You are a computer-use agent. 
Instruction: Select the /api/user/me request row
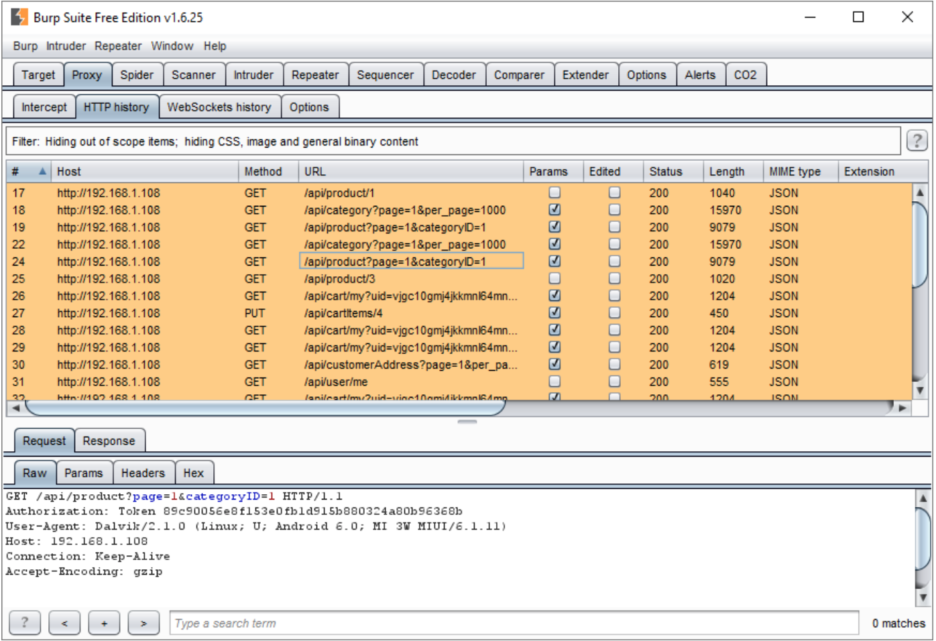click(459, 382)
